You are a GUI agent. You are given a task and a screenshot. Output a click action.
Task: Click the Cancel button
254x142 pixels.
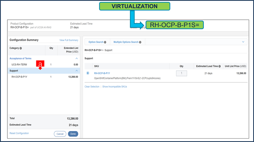[60, 134]
